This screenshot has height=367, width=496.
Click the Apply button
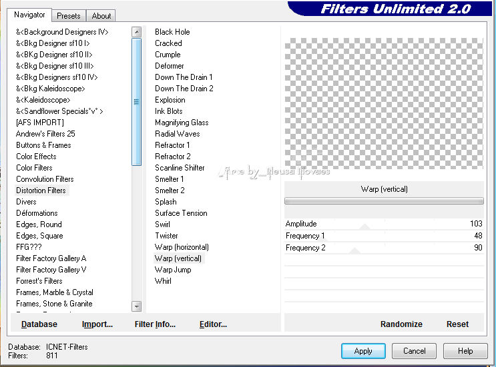click(x=363, y=351)
